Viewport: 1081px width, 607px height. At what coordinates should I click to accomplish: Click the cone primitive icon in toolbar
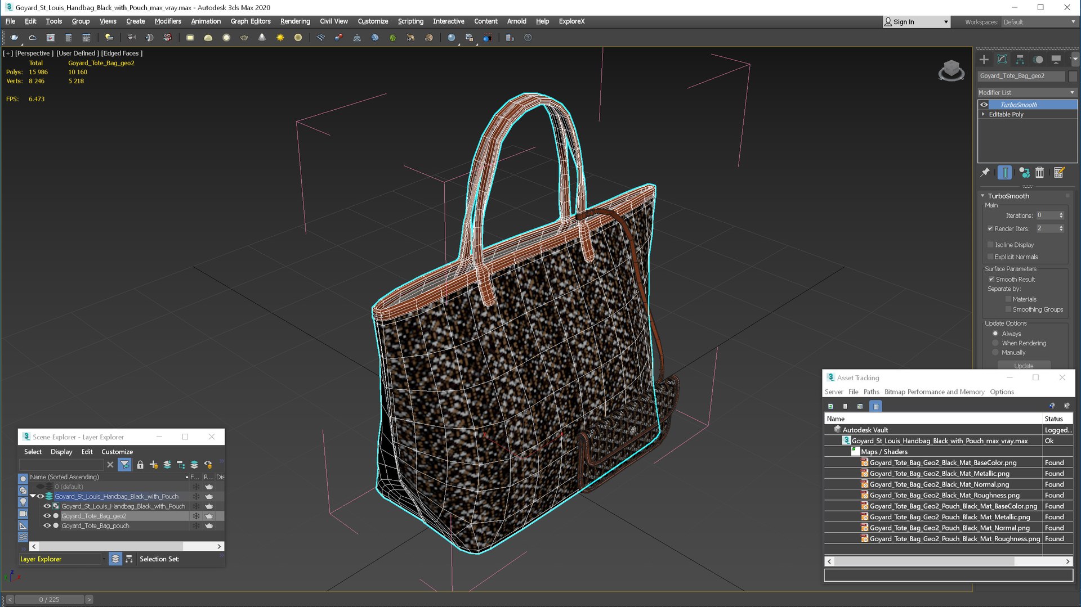pyautogui.click(x=262, y=38)
